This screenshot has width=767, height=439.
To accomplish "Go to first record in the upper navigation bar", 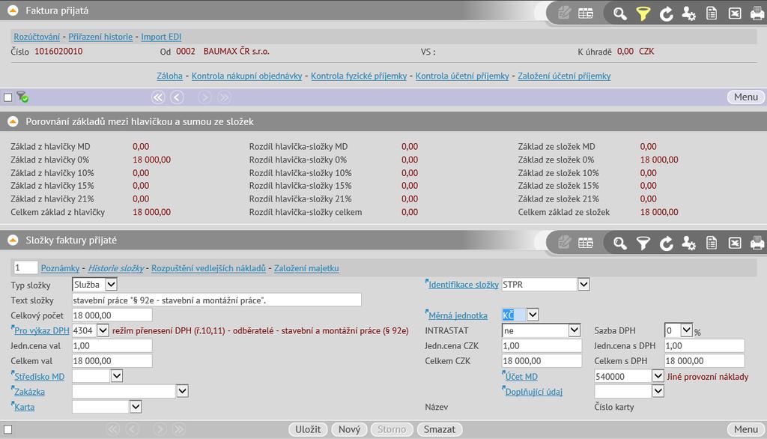I will tap(157, 97).
